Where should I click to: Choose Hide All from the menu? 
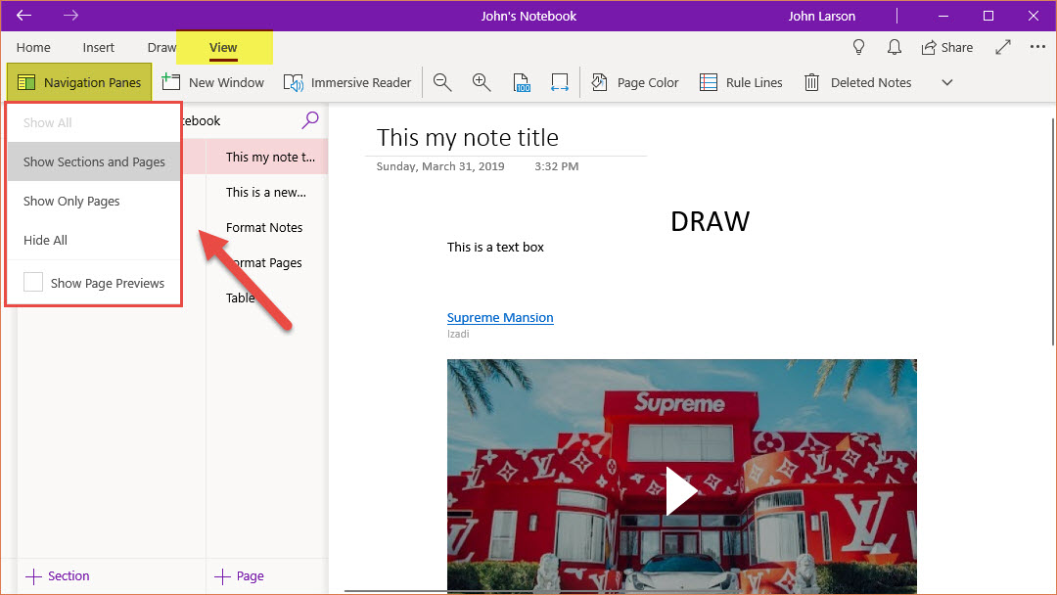click(45, 240)
